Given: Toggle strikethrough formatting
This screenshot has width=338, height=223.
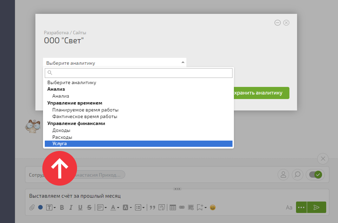Looking at the screenshot, I should (89, 207).
